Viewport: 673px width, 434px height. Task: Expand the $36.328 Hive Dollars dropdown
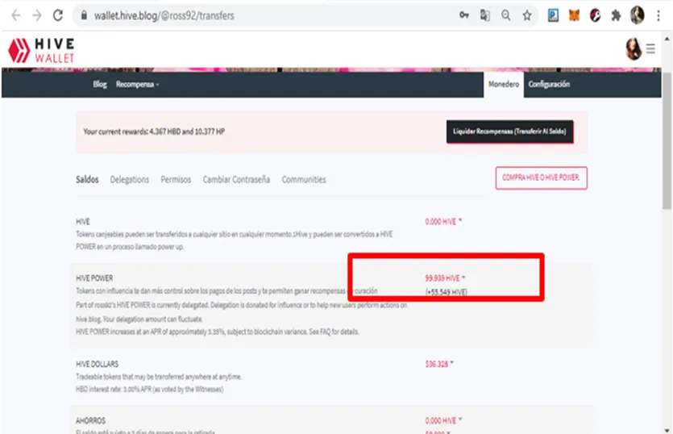point(439,364)
